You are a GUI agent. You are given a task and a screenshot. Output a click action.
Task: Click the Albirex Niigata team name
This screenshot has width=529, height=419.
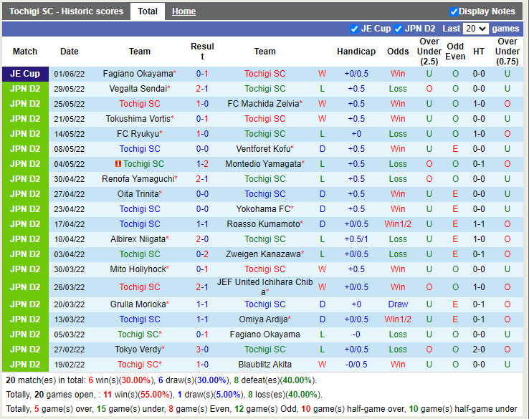pyautogui.click(x=138, y=239)
